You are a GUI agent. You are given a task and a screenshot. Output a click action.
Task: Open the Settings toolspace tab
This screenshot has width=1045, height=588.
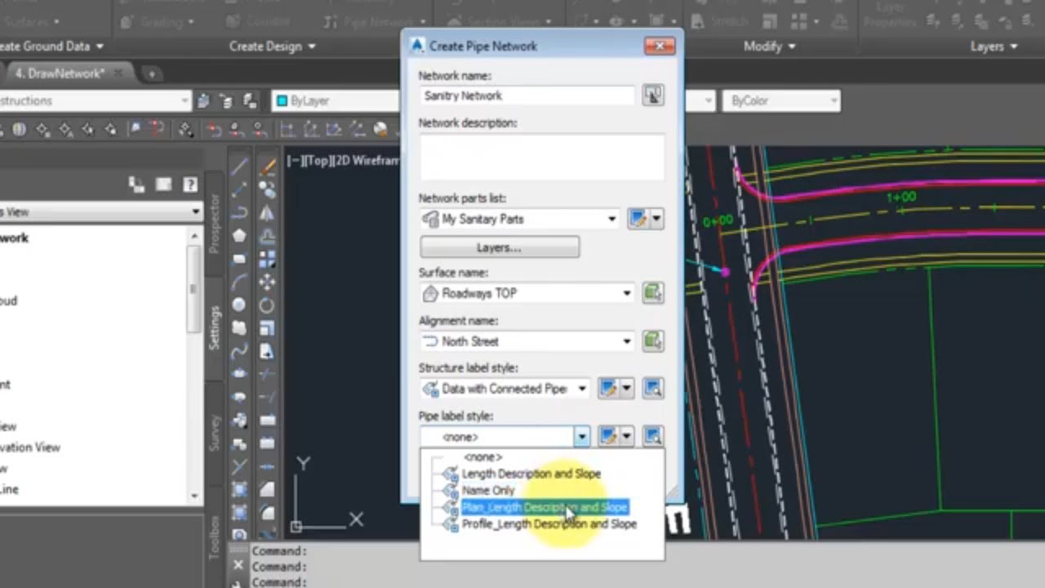(215, 327)
